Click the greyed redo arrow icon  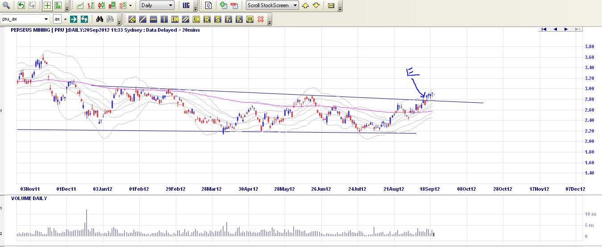click(x=32, y=5)
